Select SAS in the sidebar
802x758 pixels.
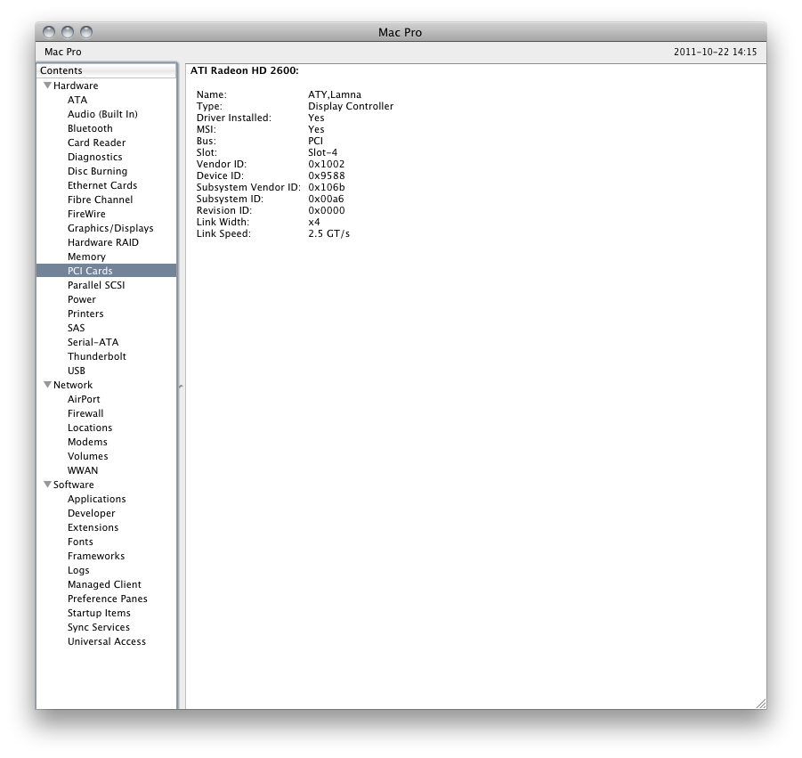77,328
